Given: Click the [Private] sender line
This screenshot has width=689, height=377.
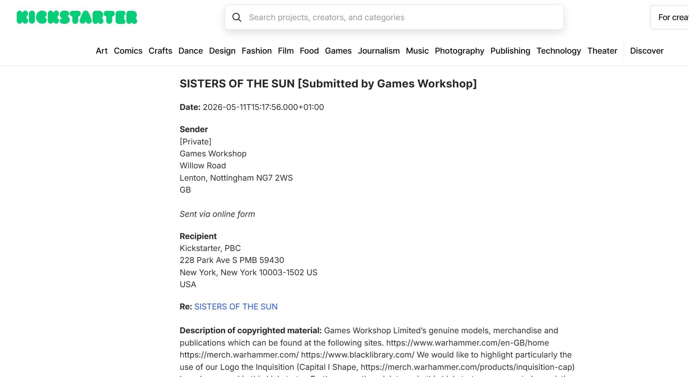Looking at the screenshot, I should click(195, 142).
